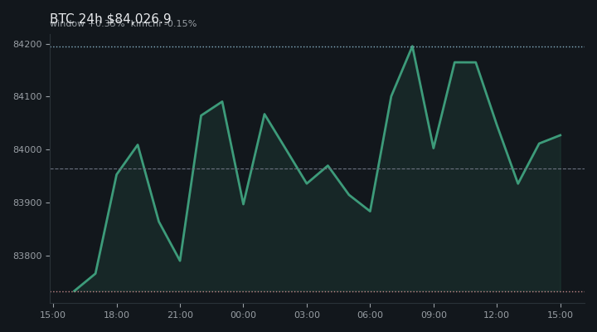This screenshot has height=332, width=597.
Task: Select the 12:00 time axis label
Action: pyautogui.click(x=496, y=315)
